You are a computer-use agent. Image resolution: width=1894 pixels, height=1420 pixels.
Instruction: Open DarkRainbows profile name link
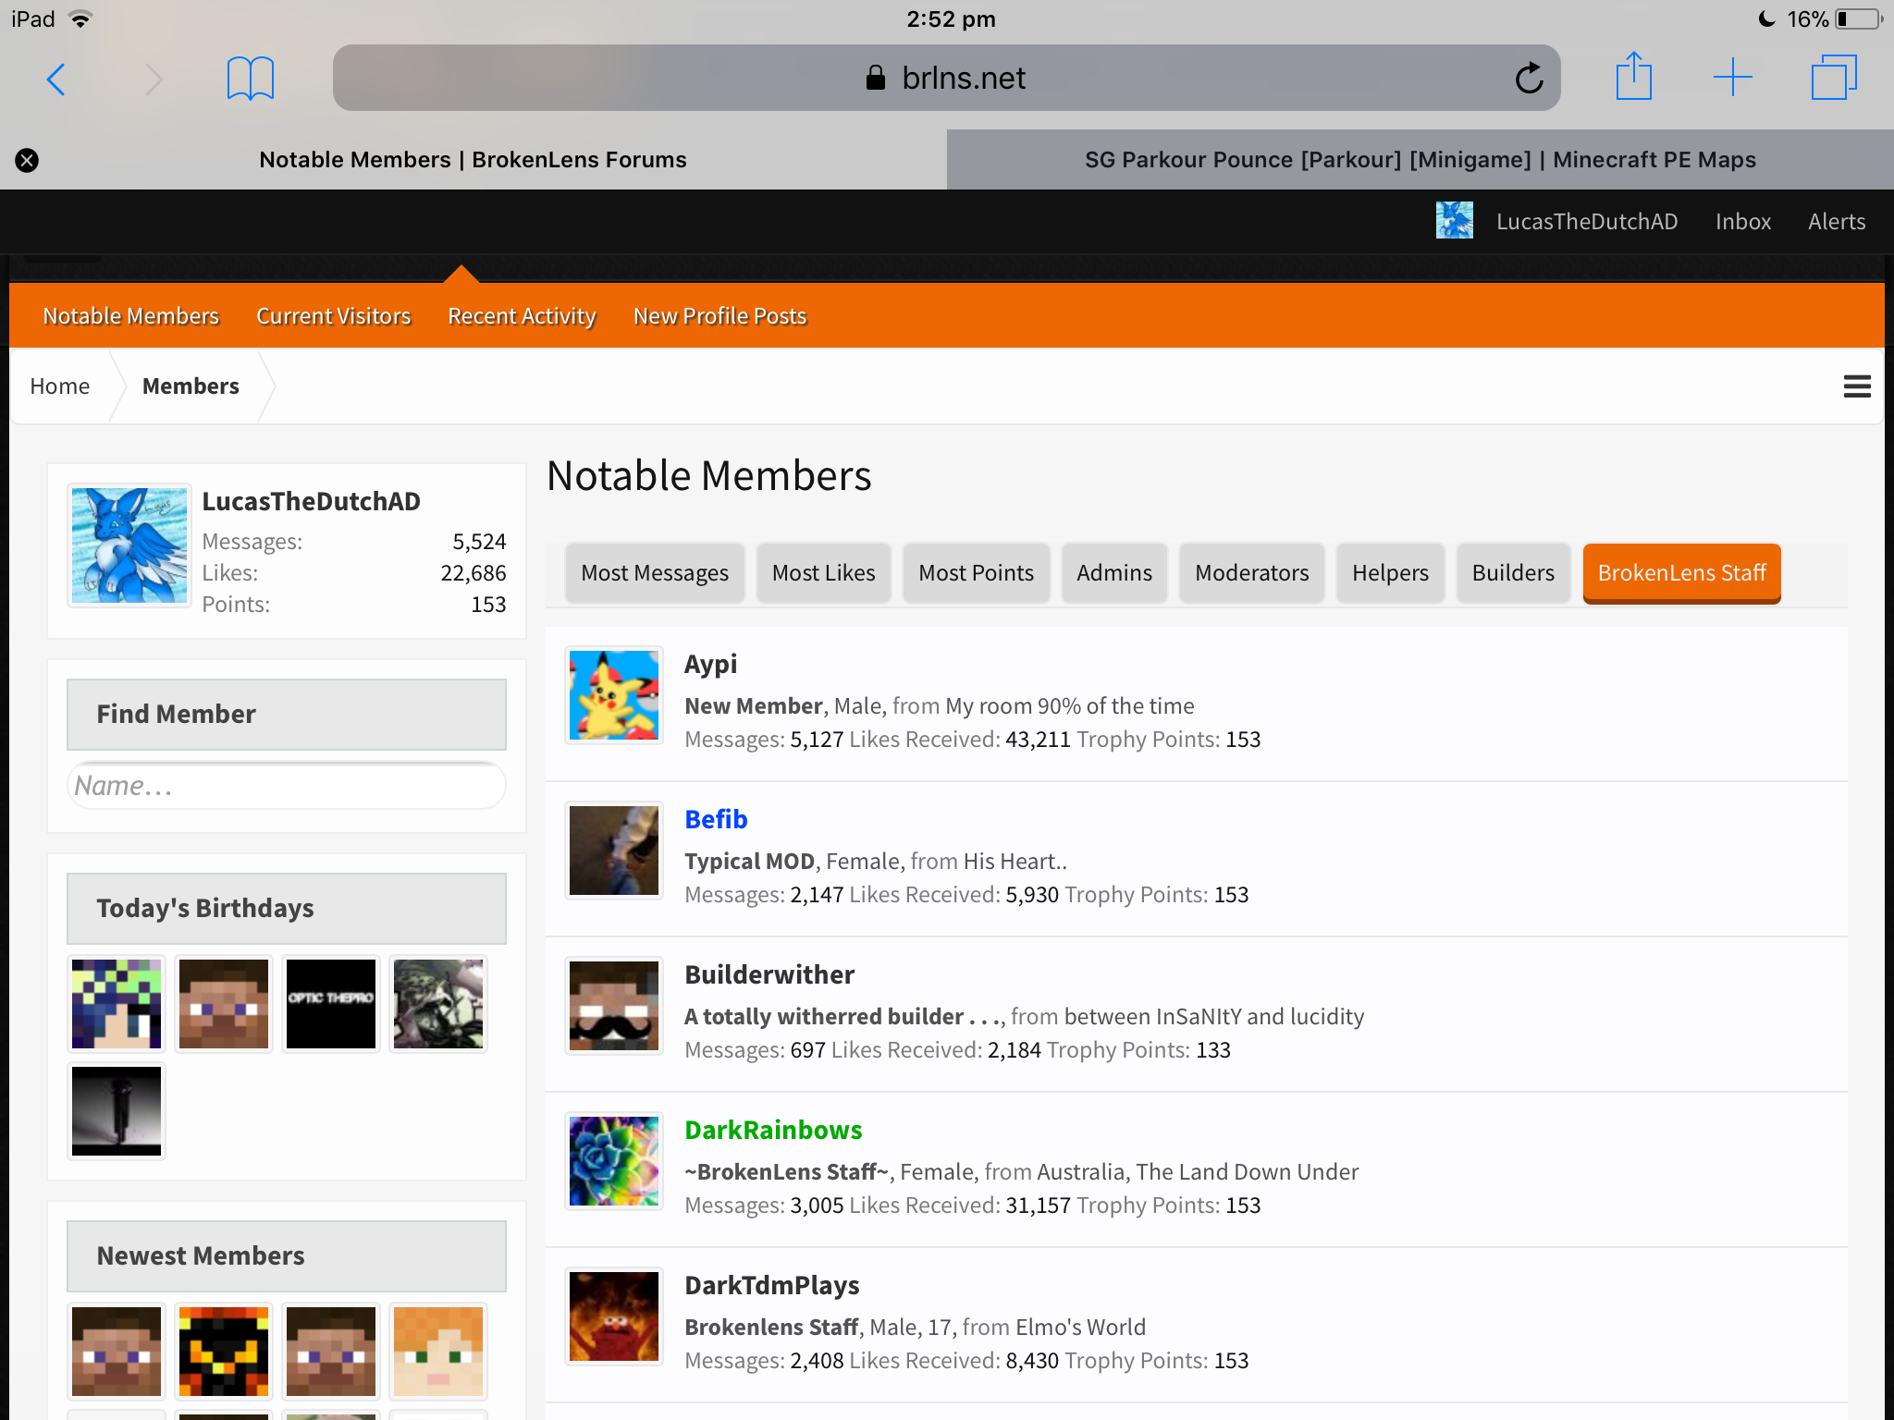tap(773, 1130)
